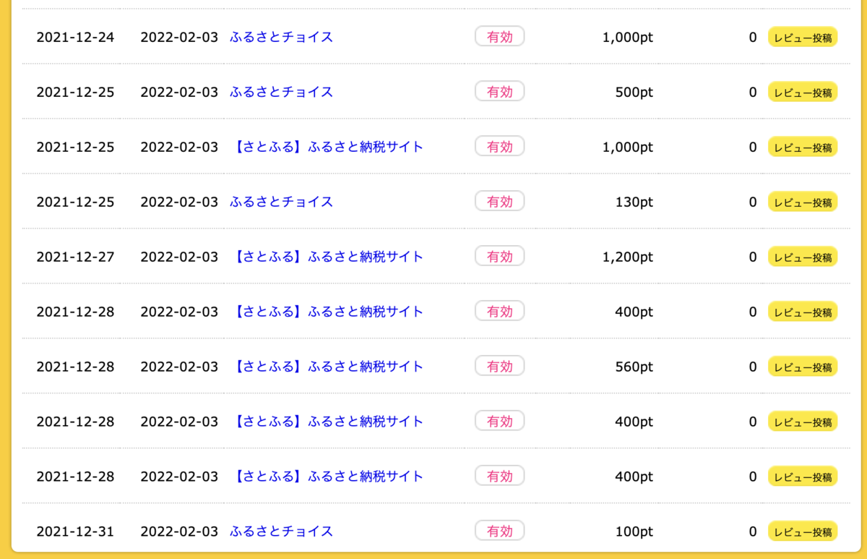Open the ふるさとチョイス link worth 130pt

[x=280, y=202]
